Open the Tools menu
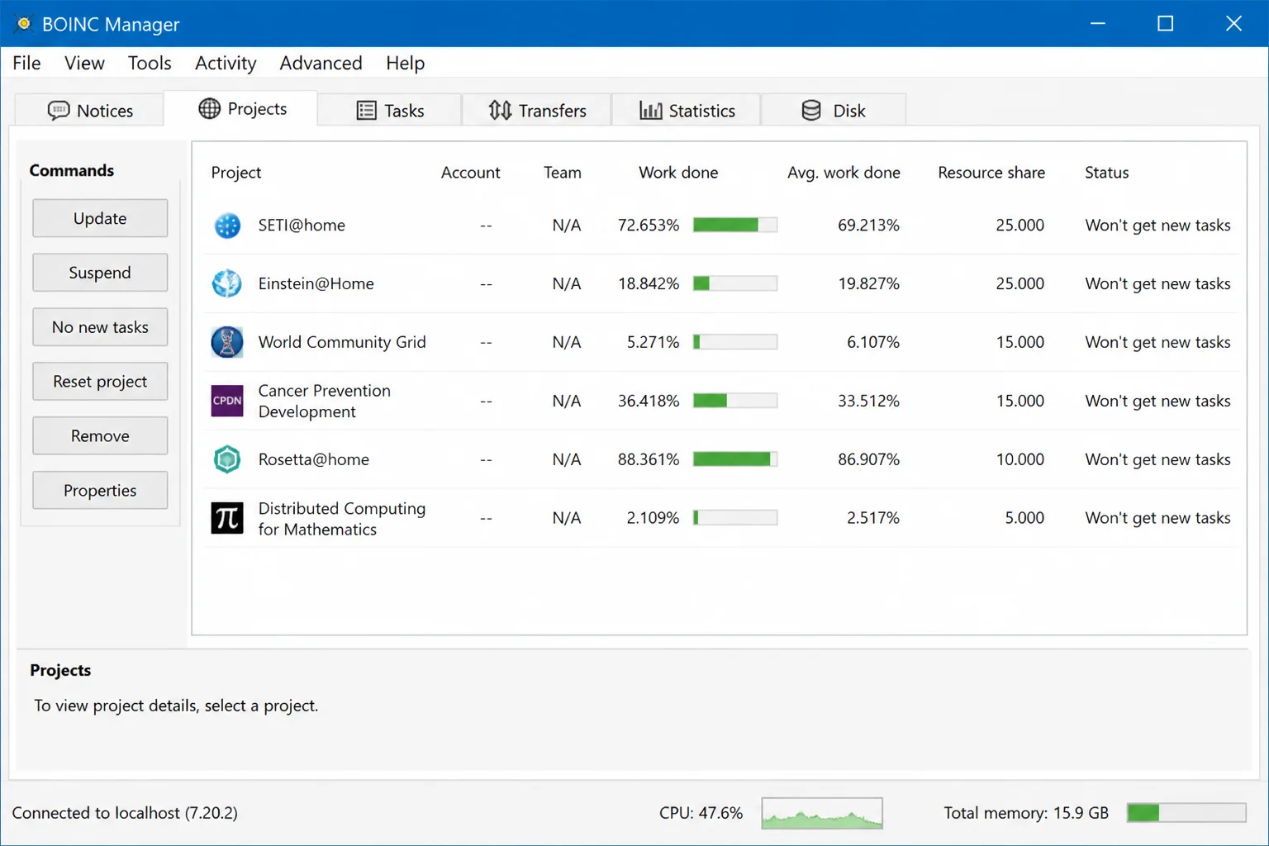The width and height of the screenshot is (1269, 846). [x=150, y=63]
